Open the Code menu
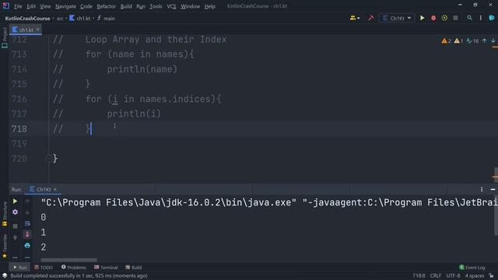 (x=86, y=6)
